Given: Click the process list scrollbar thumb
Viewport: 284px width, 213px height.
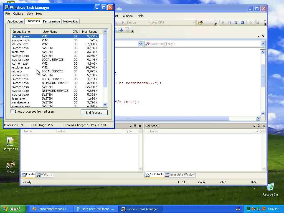Looking at the screenshot, I should 105,60.
